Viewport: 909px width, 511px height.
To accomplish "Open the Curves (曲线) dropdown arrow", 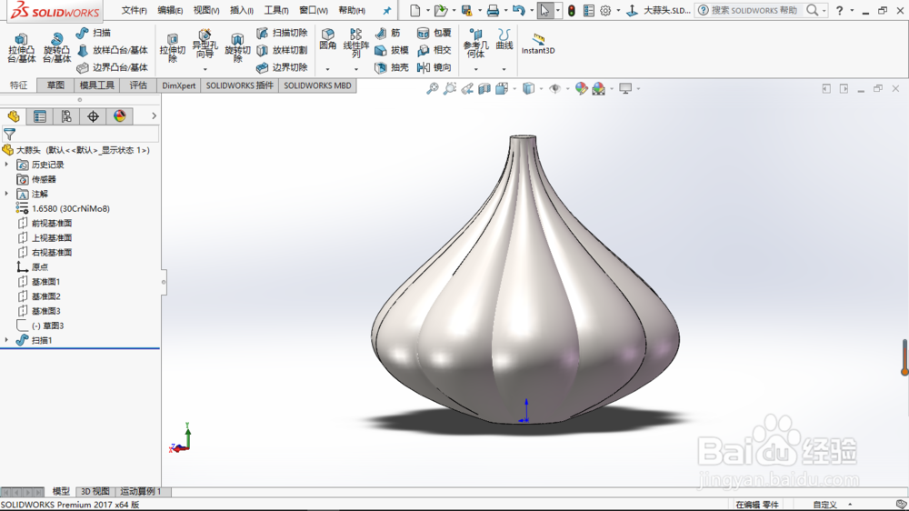I will point(504,70).
